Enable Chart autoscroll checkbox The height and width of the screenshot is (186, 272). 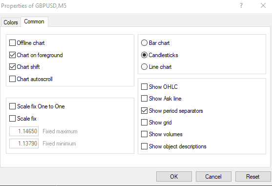(x=12, y=79)
